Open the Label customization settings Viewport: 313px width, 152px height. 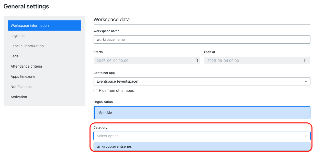(x=27, y=46)
